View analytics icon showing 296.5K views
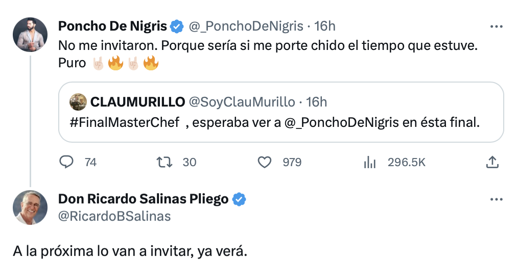 (x=369, y=162)
